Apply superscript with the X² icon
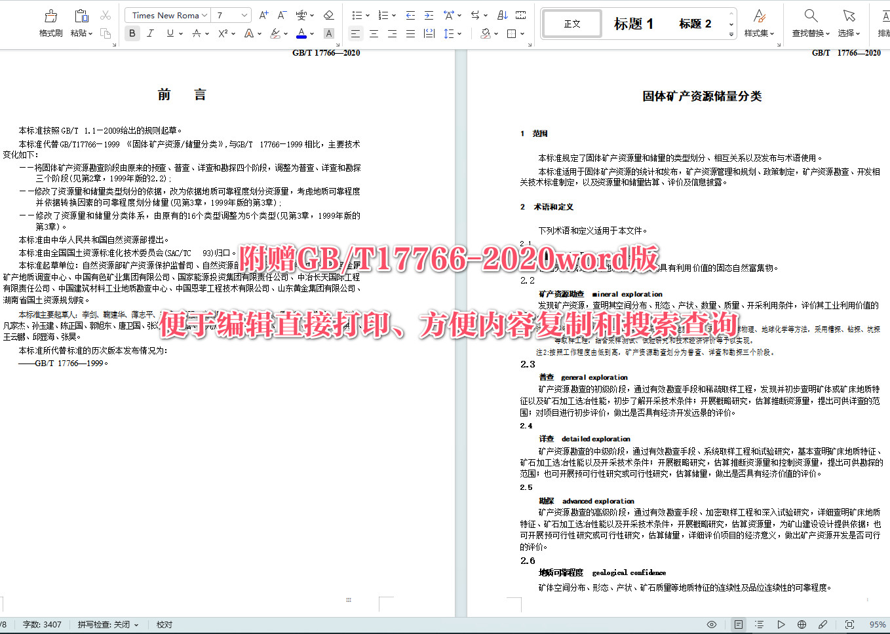Viewport: 890px width, 634px height. (x=222, y=33)
